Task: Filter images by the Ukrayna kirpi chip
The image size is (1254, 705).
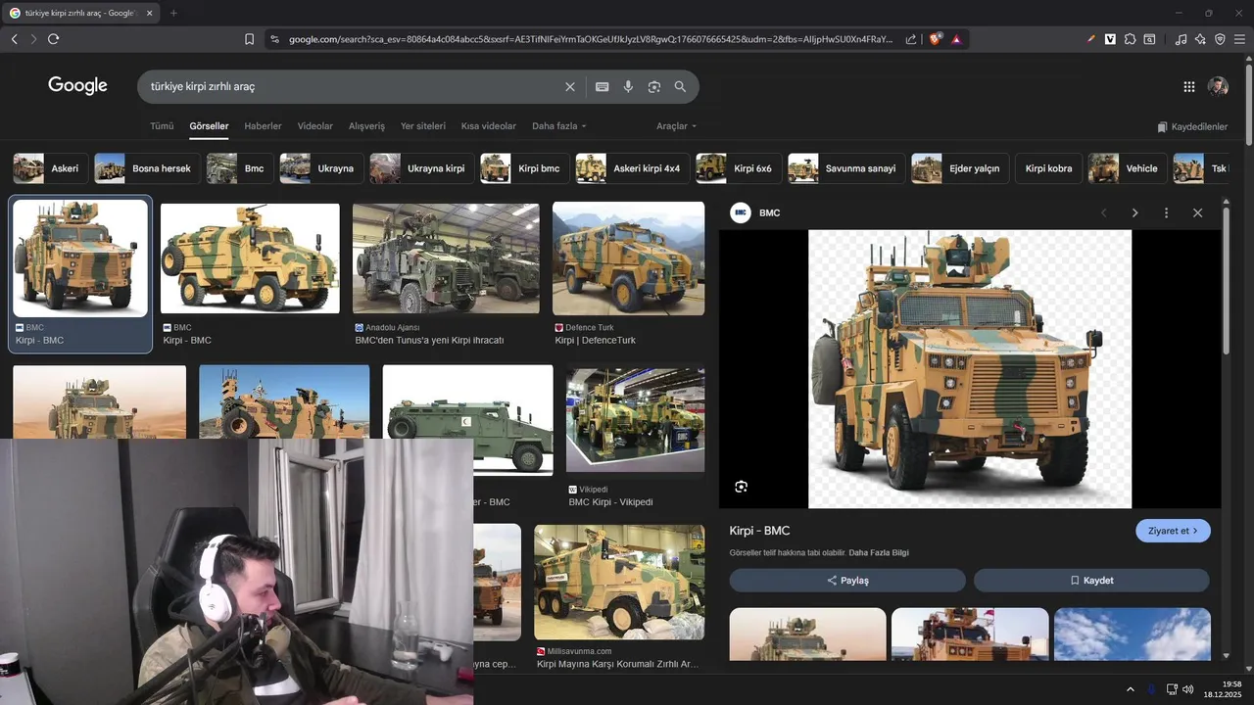Action: click(422, 168)
